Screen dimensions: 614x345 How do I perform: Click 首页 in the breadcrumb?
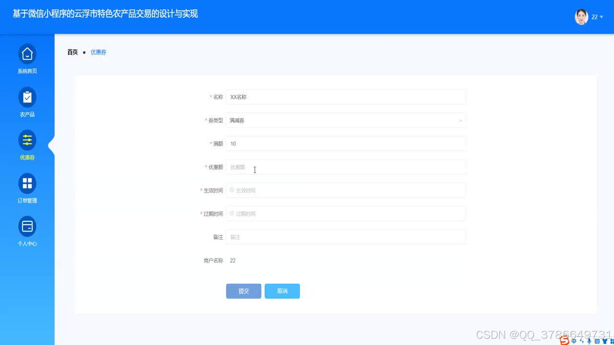point(72,52)
